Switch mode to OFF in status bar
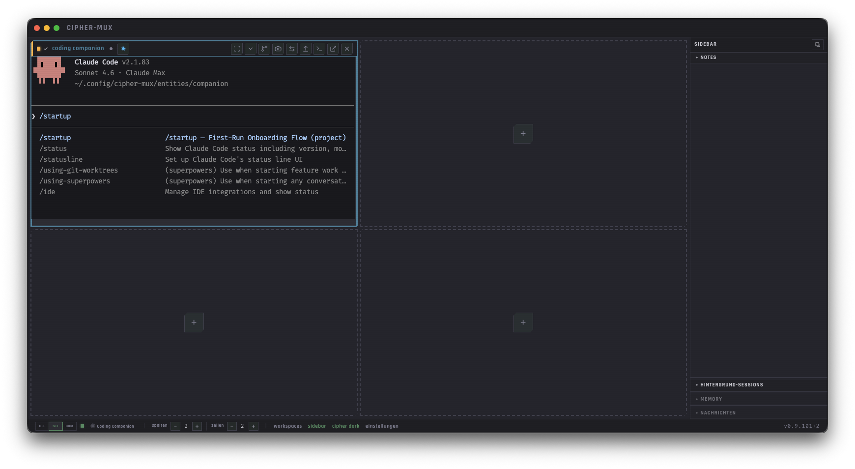 point(42,426)
